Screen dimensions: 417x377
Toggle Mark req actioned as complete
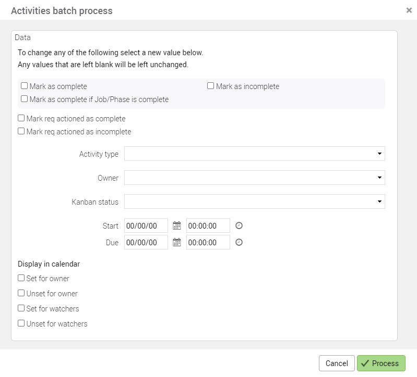[x=21, y=118]
